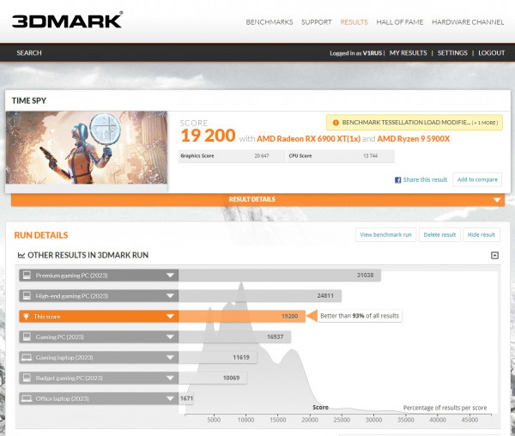Image resolution: width=515 pixels, height=436 pixels.
Task: Click the Result Details arrow icon
Action: [497, 200]
